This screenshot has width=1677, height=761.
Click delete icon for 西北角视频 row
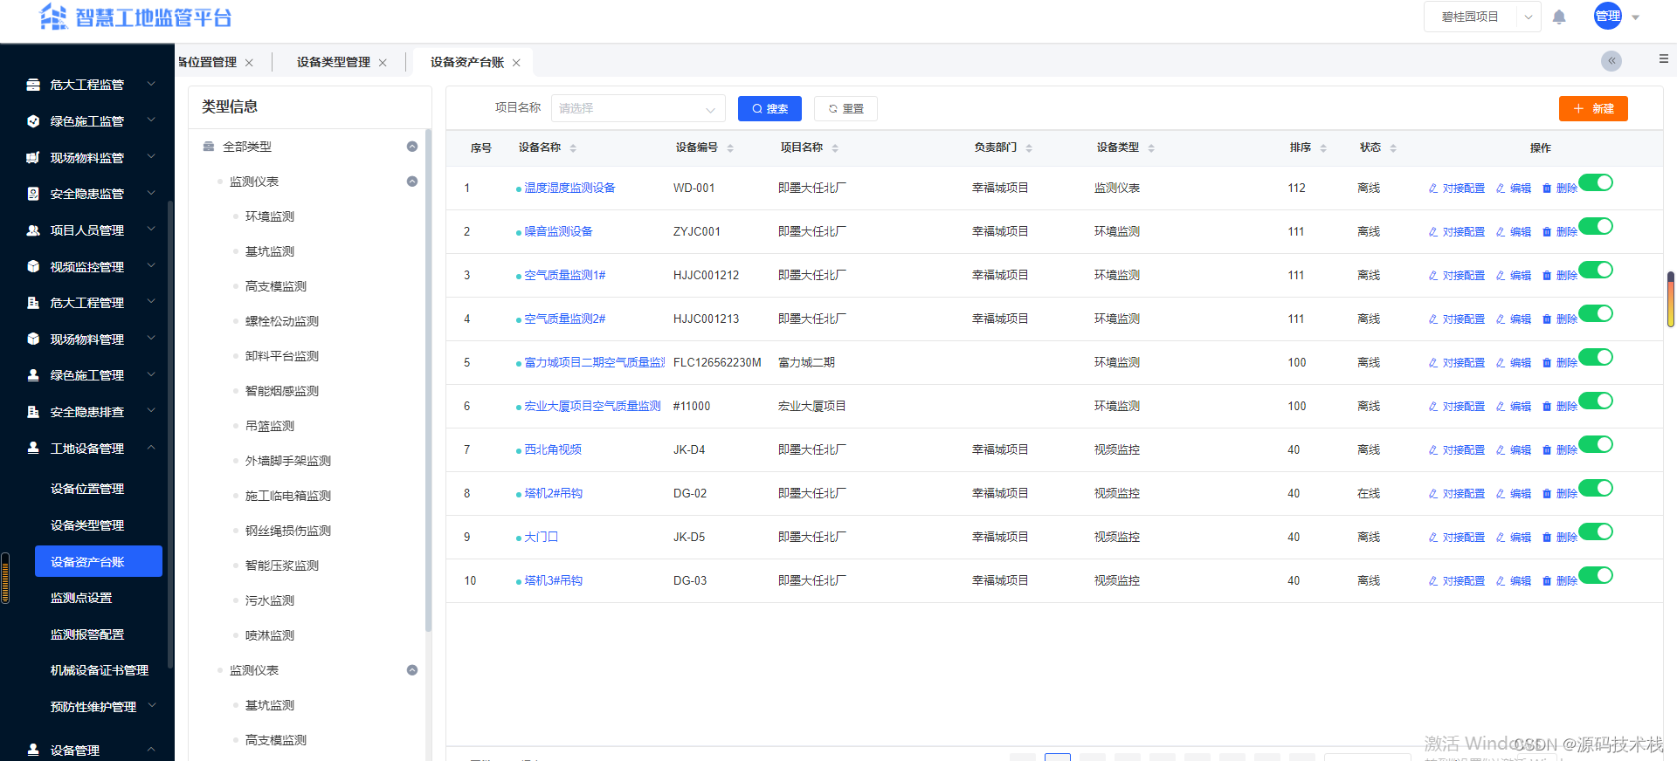tap(1547, 450)
